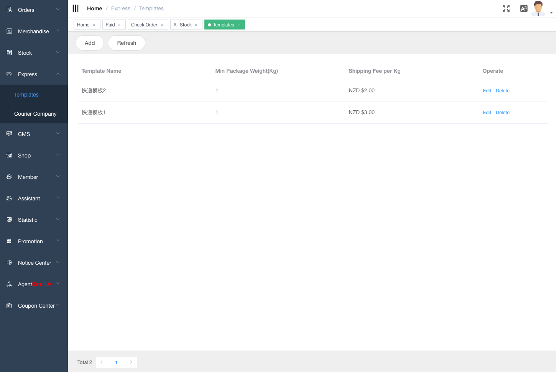556x372 pixels.
Task: Close the All Stock tab with its x
Action: pos(196,25)
